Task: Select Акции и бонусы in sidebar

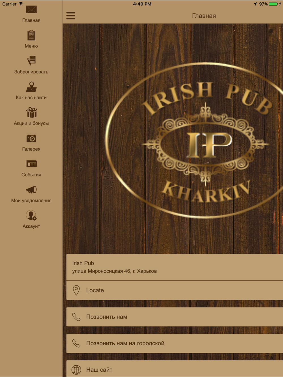Action: coord(31,123)
